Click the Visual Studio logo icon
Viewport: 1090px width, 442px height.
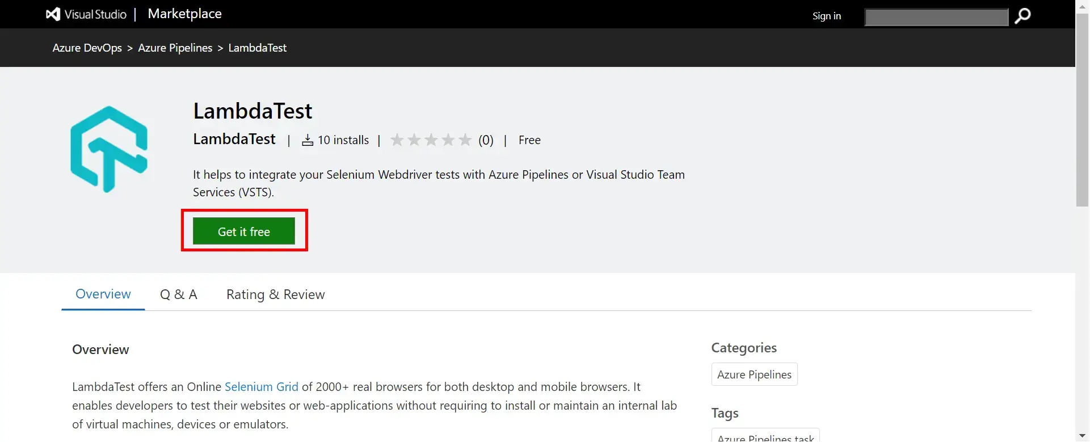tap(53, 14)
